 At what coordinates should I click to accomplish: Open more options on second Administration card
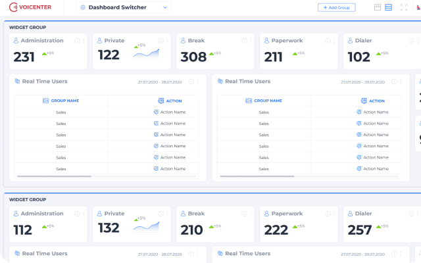(x=84, y=214)
